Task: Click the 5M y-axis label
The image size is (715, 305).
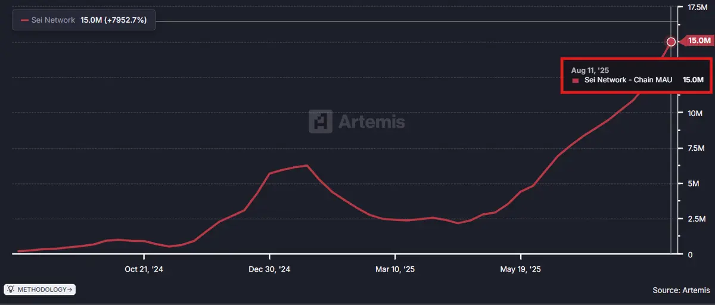Action: [x=693, y=183]
